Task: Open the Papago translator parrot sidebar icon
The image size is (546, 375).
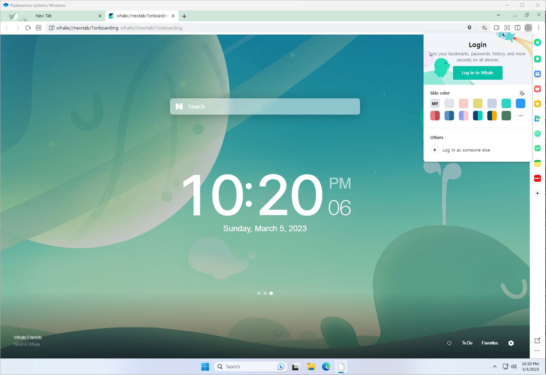Action: 538,119
